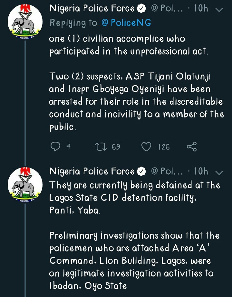View the 126 likes count
232x297 pixels.
coord(164,147)
